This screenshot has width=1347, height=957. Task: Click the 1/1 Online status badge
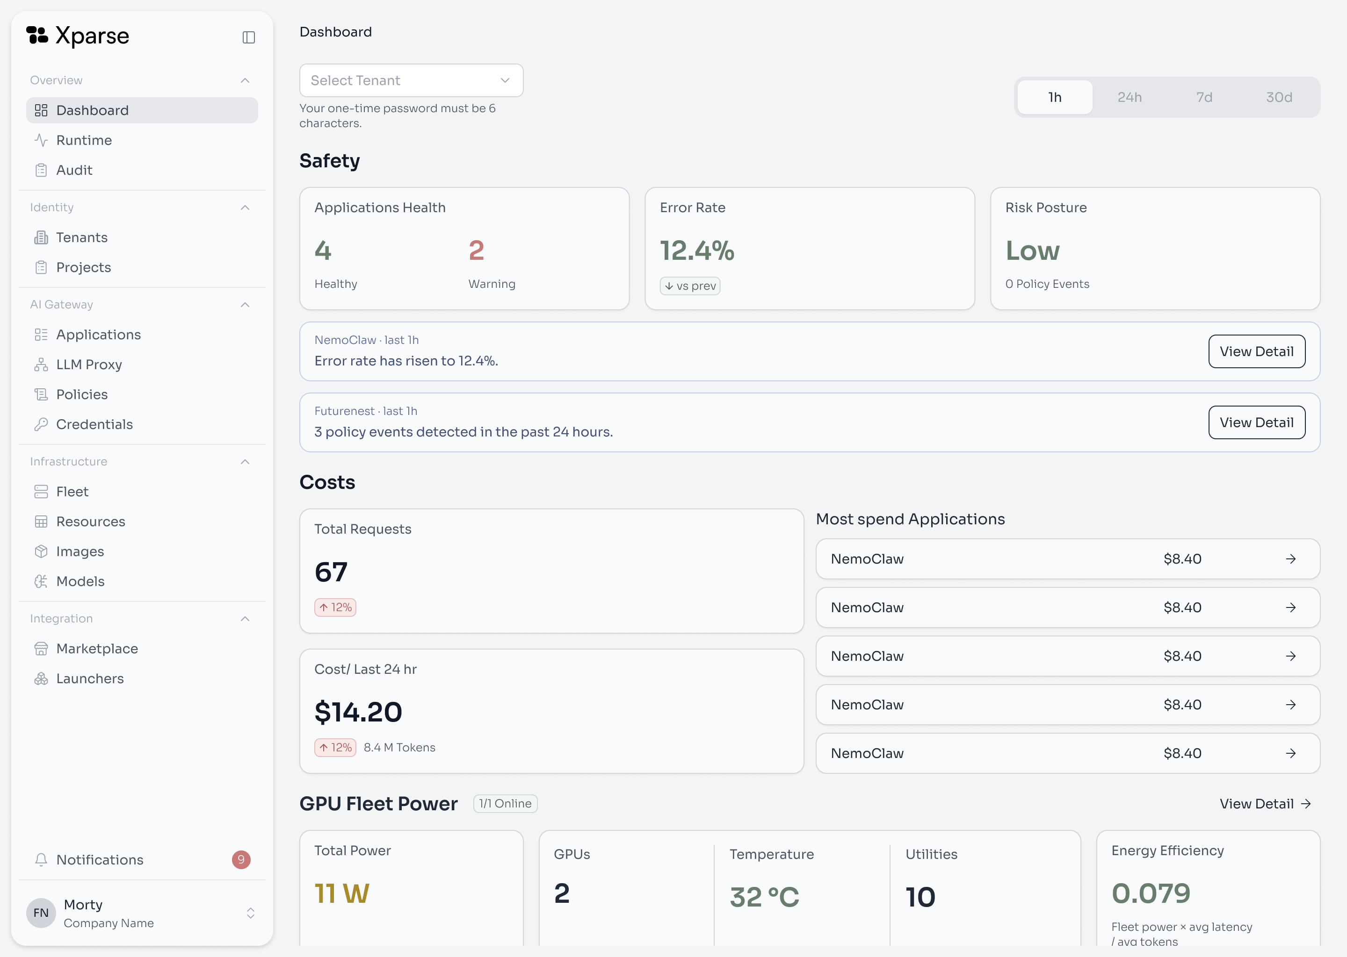(505, 804)
